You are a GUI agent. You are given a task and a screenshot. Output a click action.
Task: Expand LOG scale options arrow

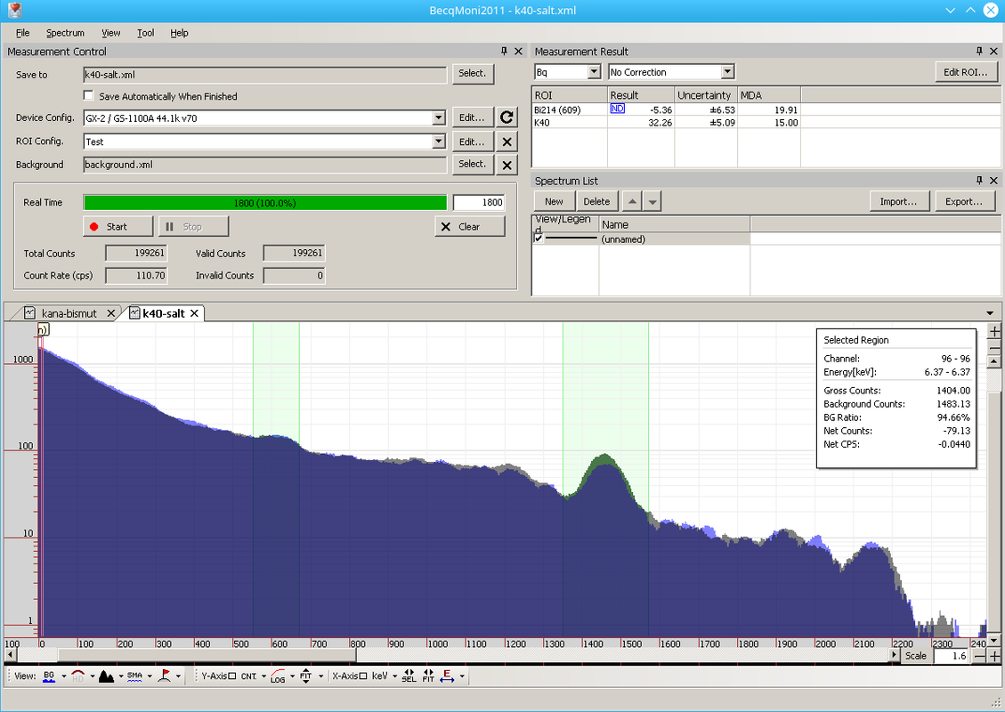pyautogui.click(x=292, y=676)
